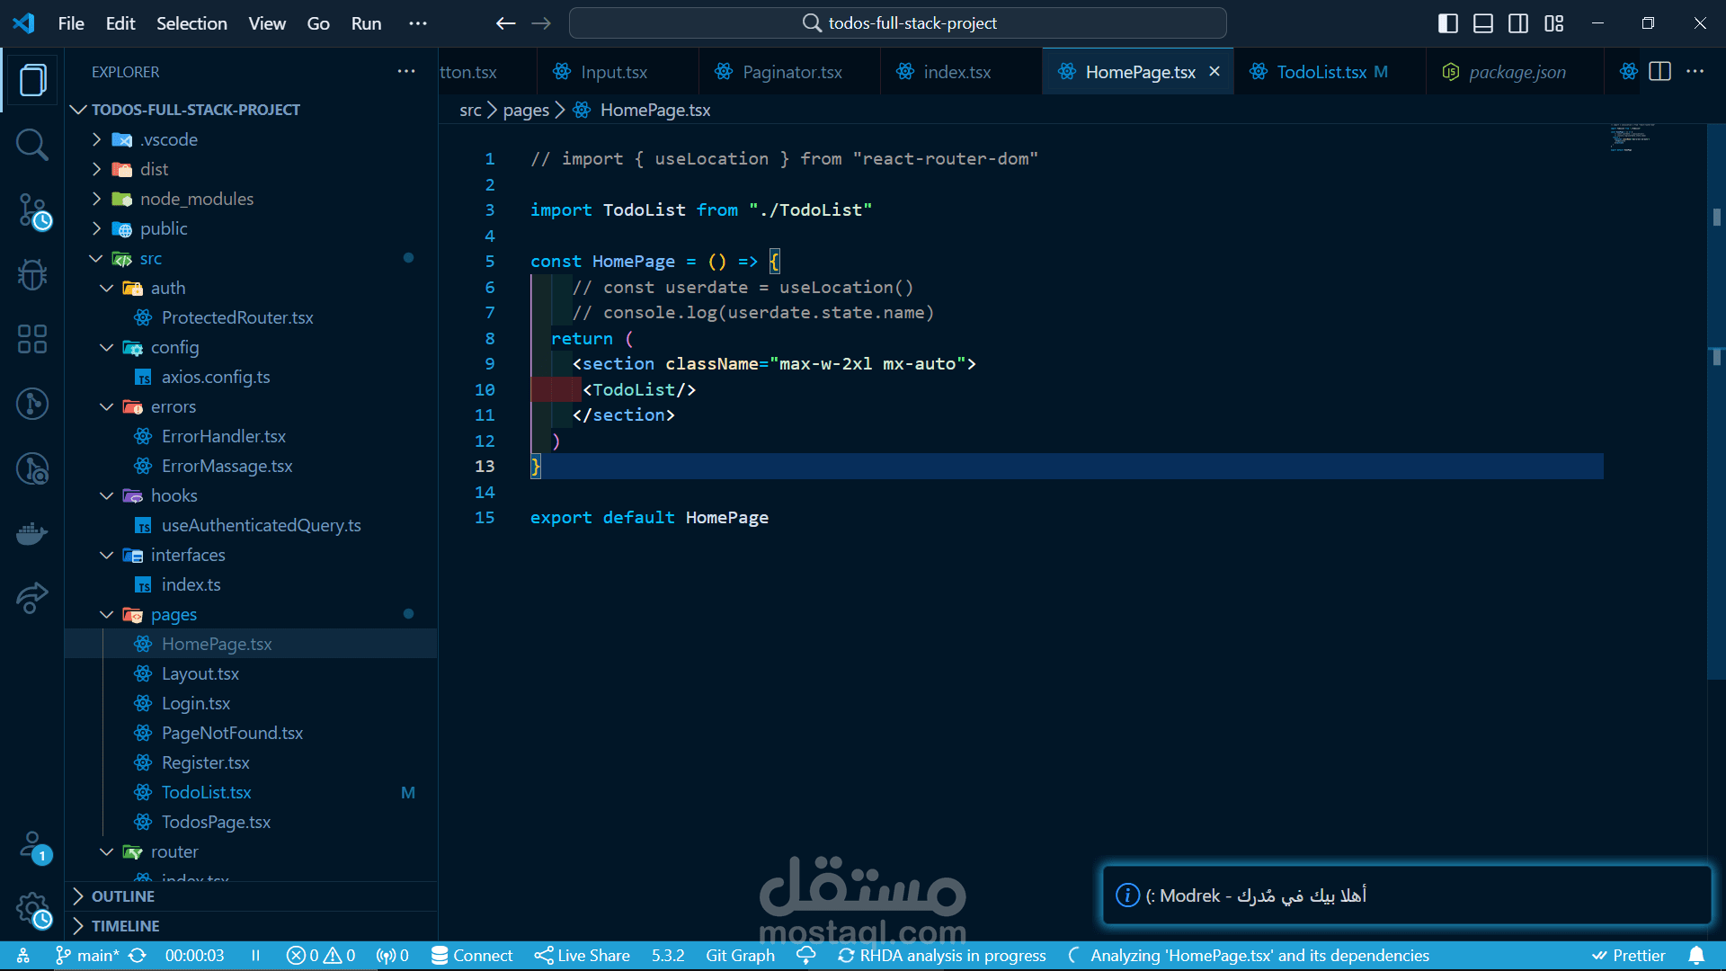Click the split editor right icon
Screen dimensions: 1726x971
tap(1659, 72)
